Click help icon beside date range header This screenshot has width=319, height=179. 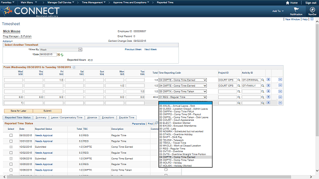(x=74, y=67)
